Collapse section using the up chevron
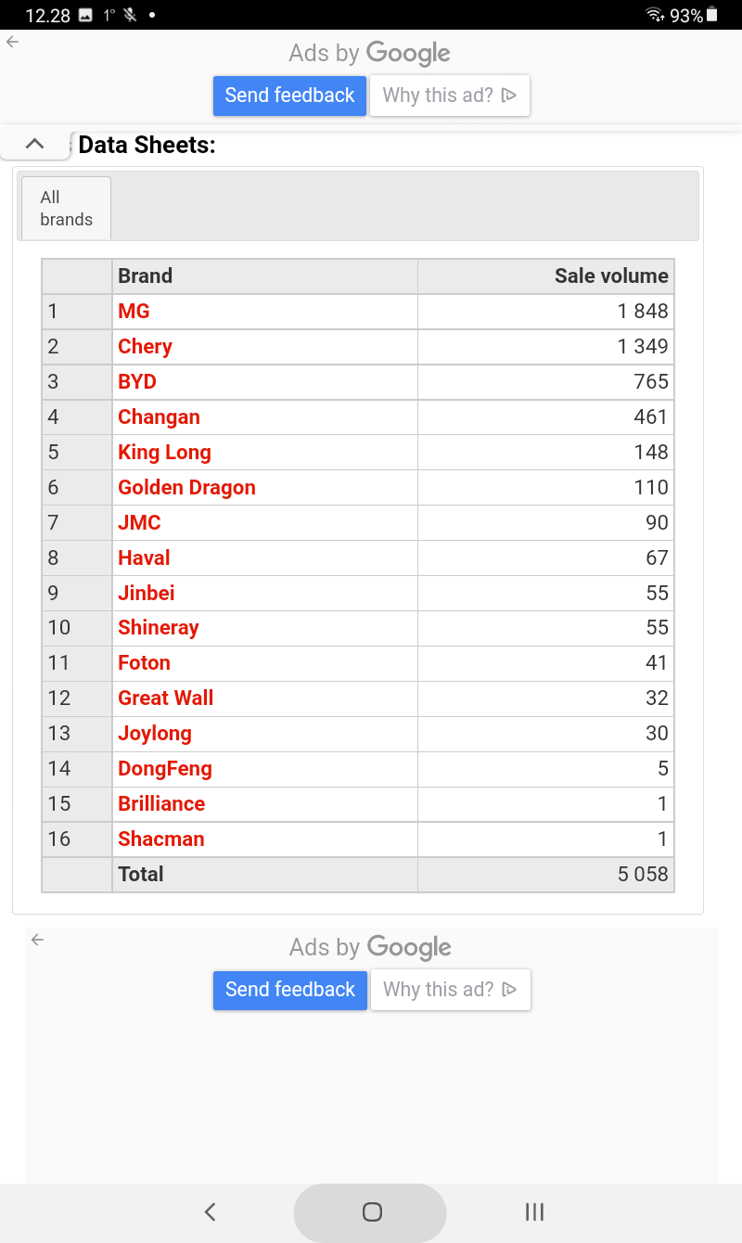This screenshot has height=1243, width=742. pos(35,144)
